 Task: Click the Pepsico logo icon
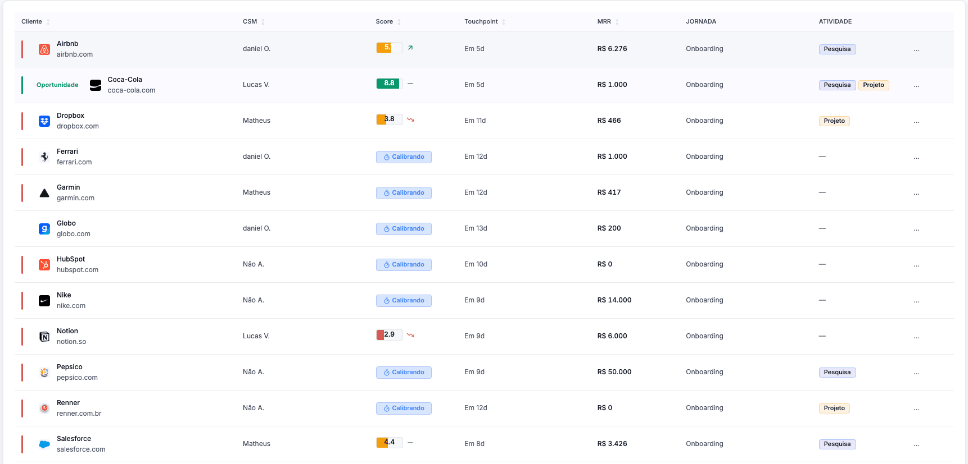(44, 373)
